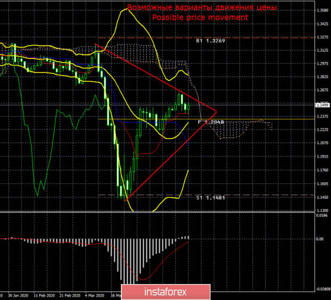331x300 pixels.
Task: Click the -0.03808 indicator scale value
Action: [x=322, y=289]
